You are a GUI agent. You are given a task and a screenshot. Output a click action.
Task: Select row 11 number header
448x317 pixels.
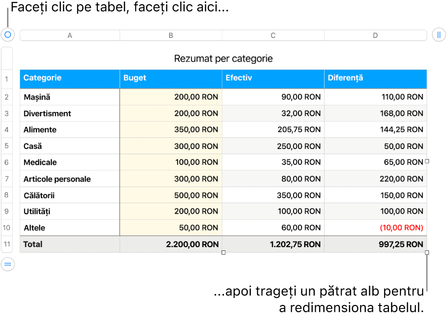tap(7, 244)
